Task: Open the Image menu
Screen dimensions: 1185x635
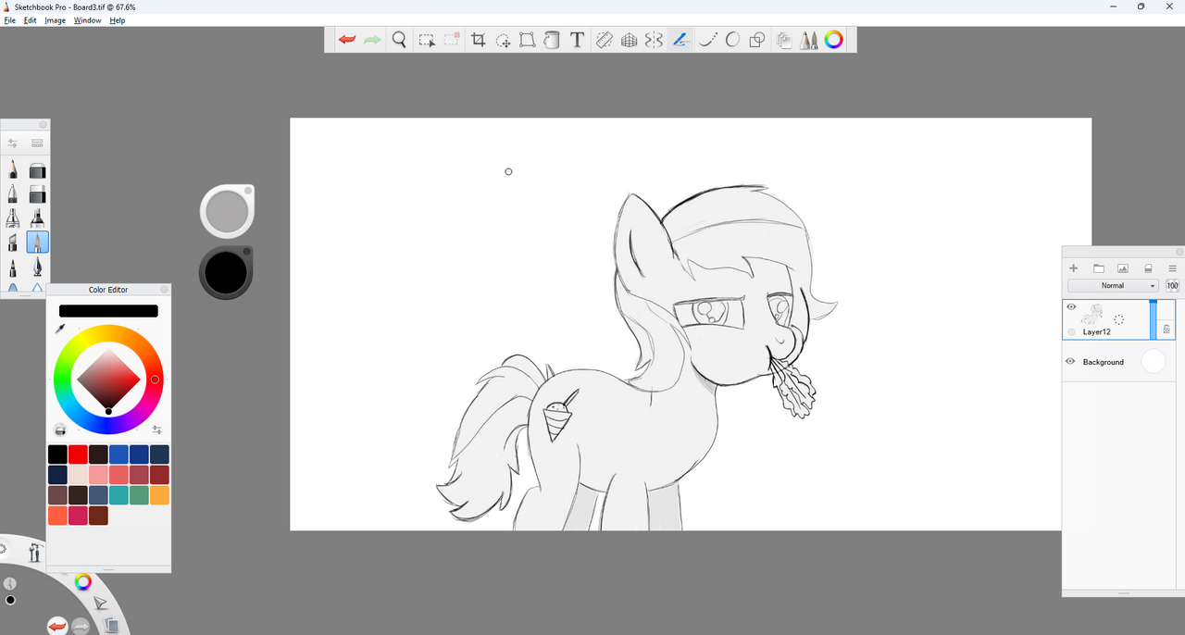Action: click(56, 20)
